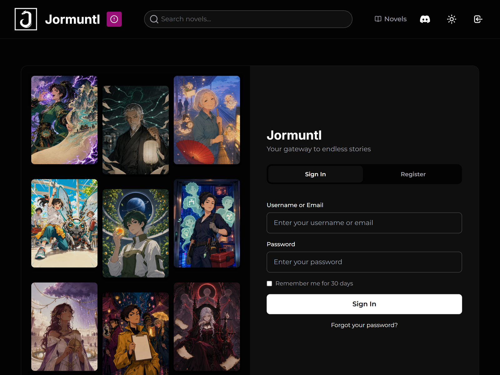The height and width of the screenshot is (375, 500).
Task: Open the yellow coat clipboard cover
Action: (136, 334)
